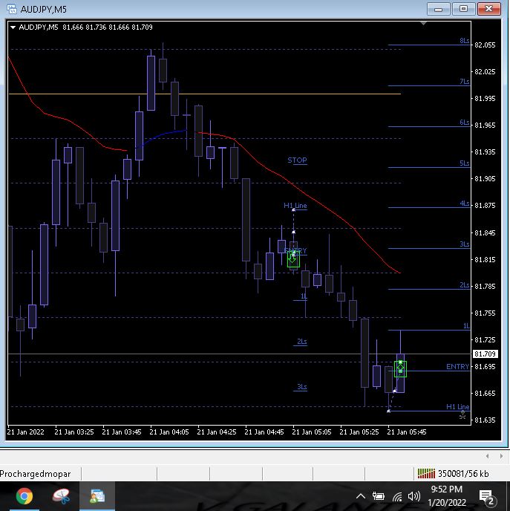The width and height of the screenshot is (510, 511).
Task: Select the green up-arrow buy entry marker
Action: point(400,368)
